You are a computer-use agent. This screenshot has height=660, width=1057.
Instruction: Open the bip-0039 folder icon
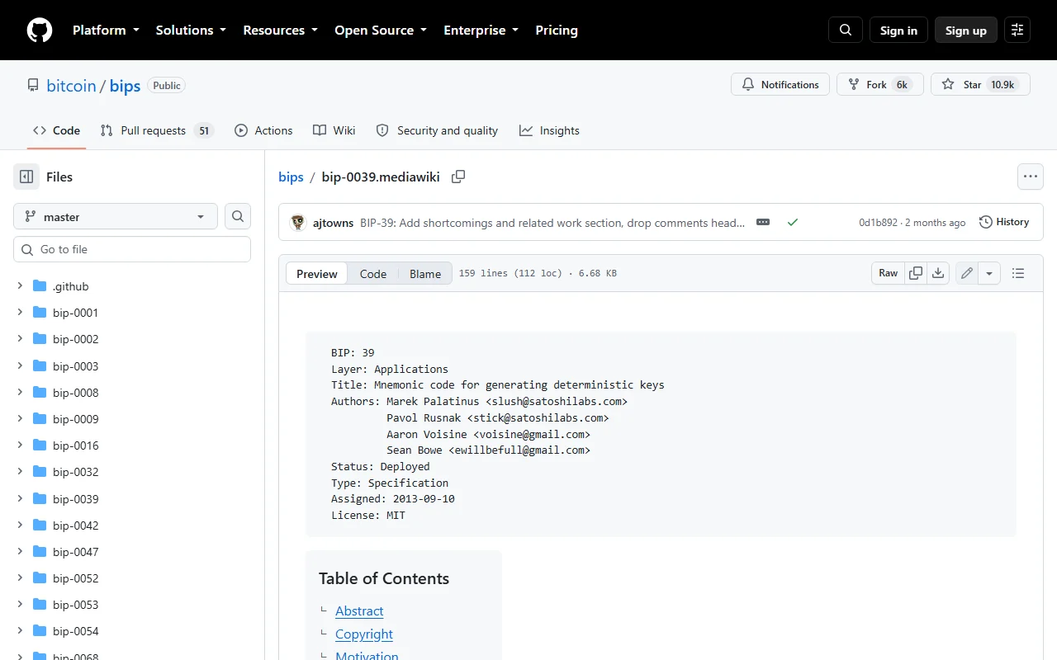pos(40,498)
